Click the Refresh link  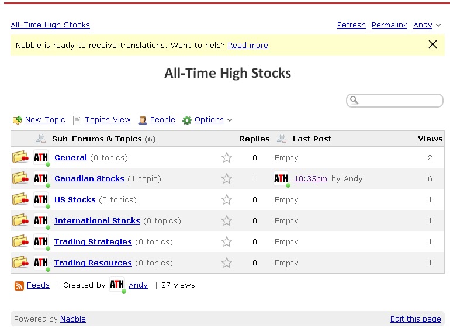(351, 25)
